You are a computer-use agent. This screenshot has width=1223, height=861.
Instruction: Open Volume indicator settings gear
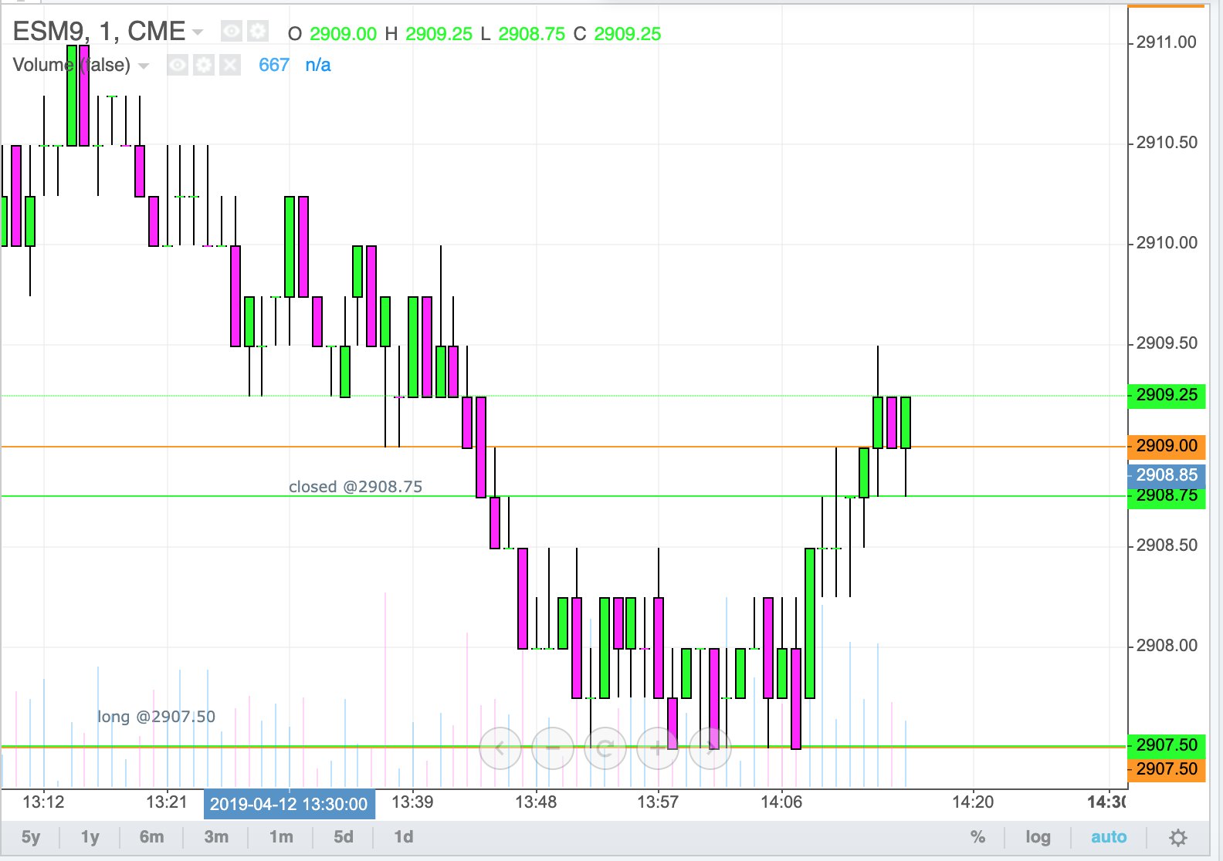[x=204, y=65]
